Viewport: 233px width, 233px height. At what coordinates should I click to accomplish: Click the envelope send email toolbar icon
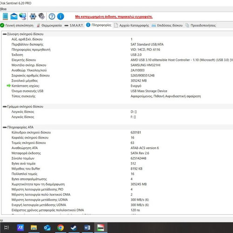pyautogui.click(x=14, y=16)
